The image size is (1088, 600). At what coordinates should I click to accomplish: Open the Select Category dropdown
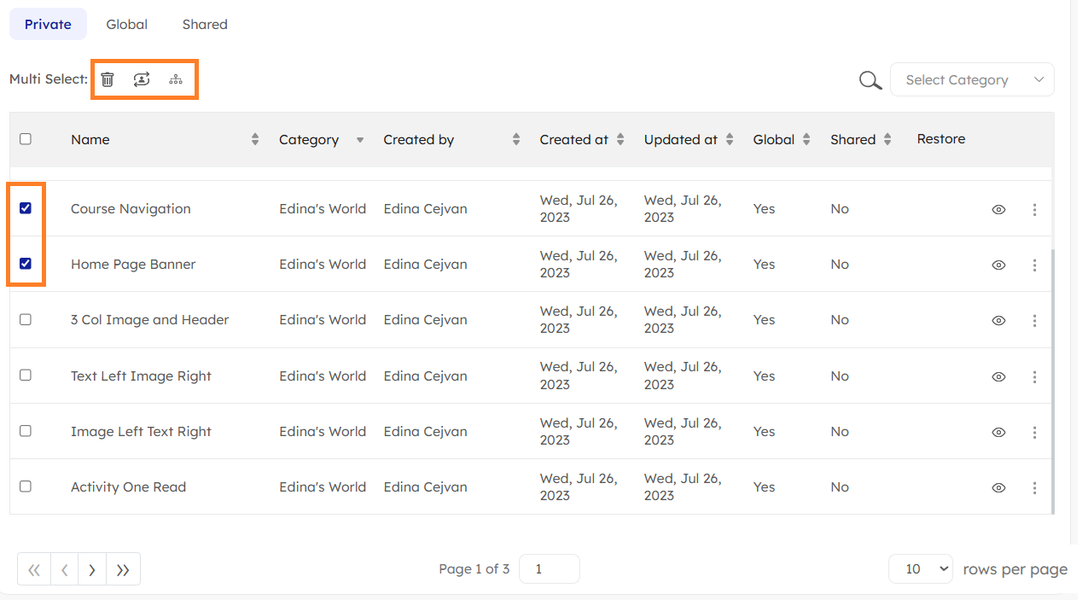click(972, 80)
